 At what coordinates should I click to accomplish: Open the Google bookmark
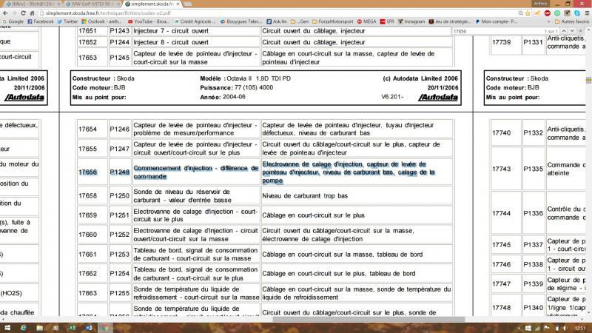pos(13,21)
